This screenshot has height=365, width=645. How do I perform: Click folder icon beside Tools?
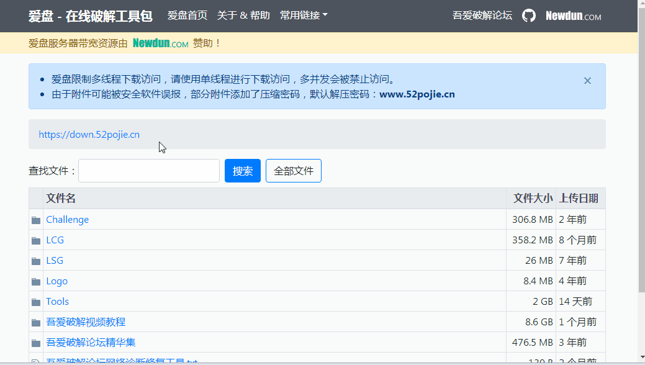36,302
